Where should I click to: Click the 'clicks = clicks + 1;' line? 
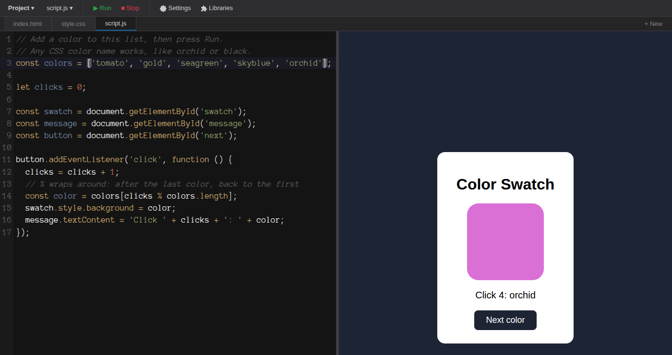pos(72,172)
